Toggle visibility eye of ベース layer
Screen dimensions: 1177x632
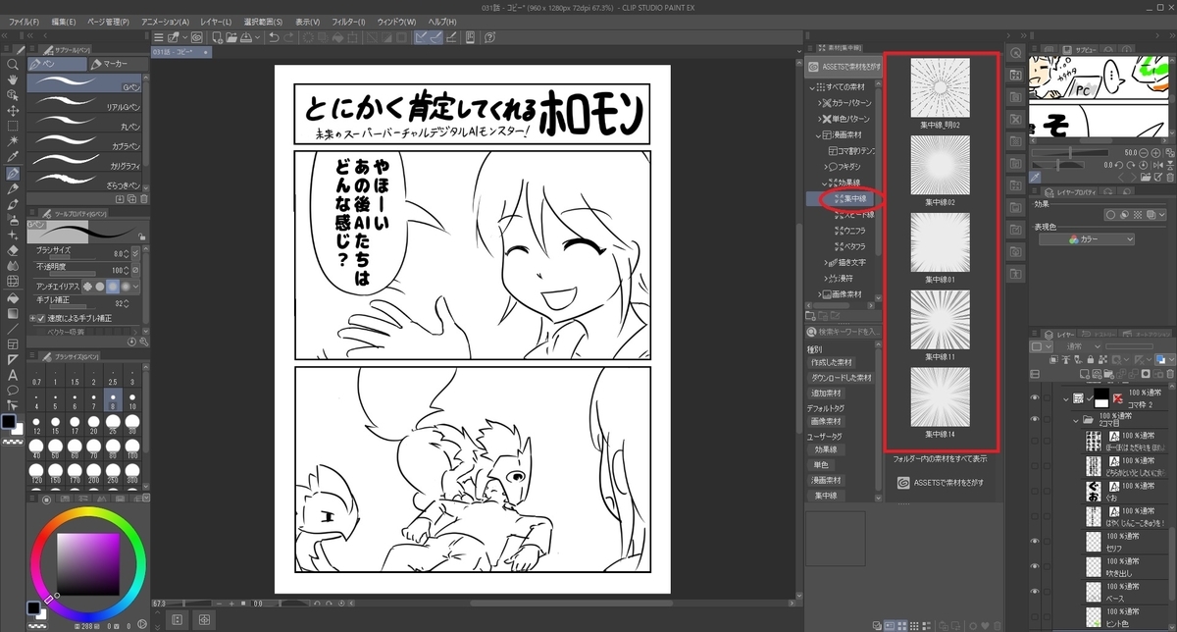point(1034,590)
